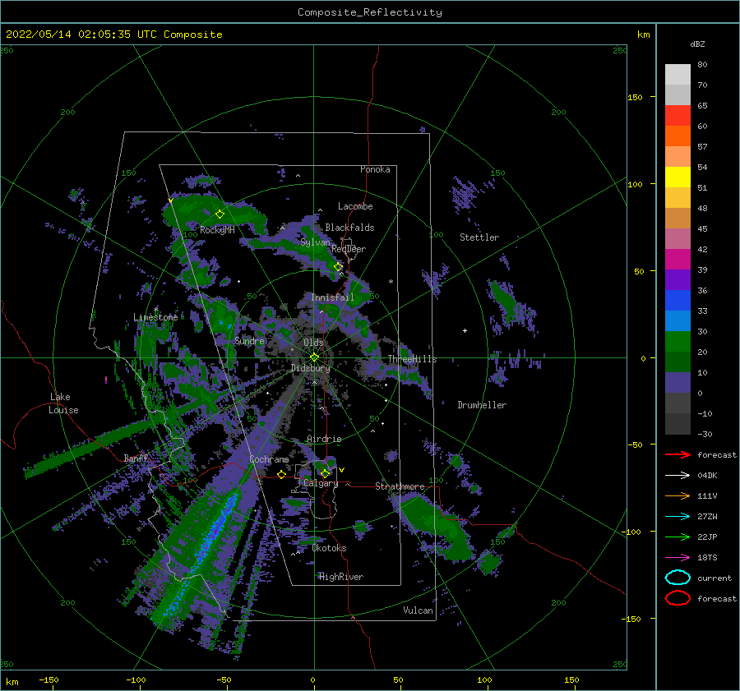Viewport: 740px width, 691px height.
Task: Click the Olds city label
Action: pos(313,343)
